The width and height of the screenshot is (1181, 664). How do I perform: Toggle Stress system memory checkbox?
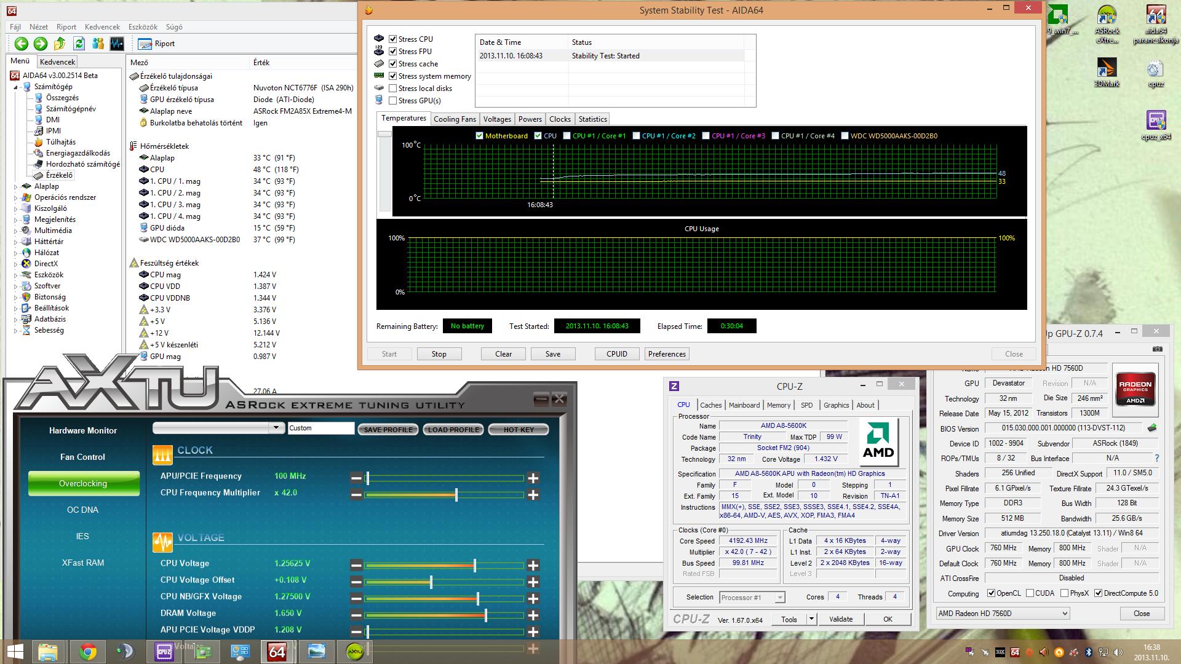tap(392, 76)
